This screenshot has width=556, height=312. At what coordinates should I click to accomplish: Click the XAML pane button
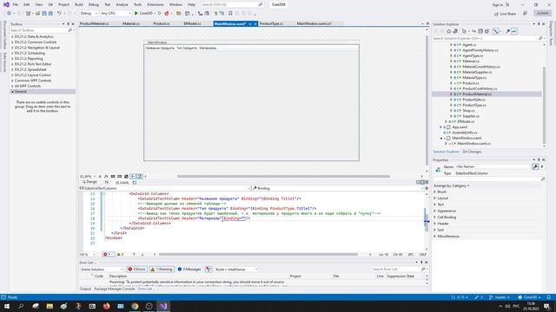pos(122,183)
